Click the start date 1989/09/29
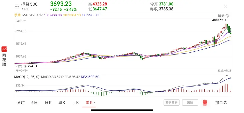The image size is (244, 113). coord(21,70)
